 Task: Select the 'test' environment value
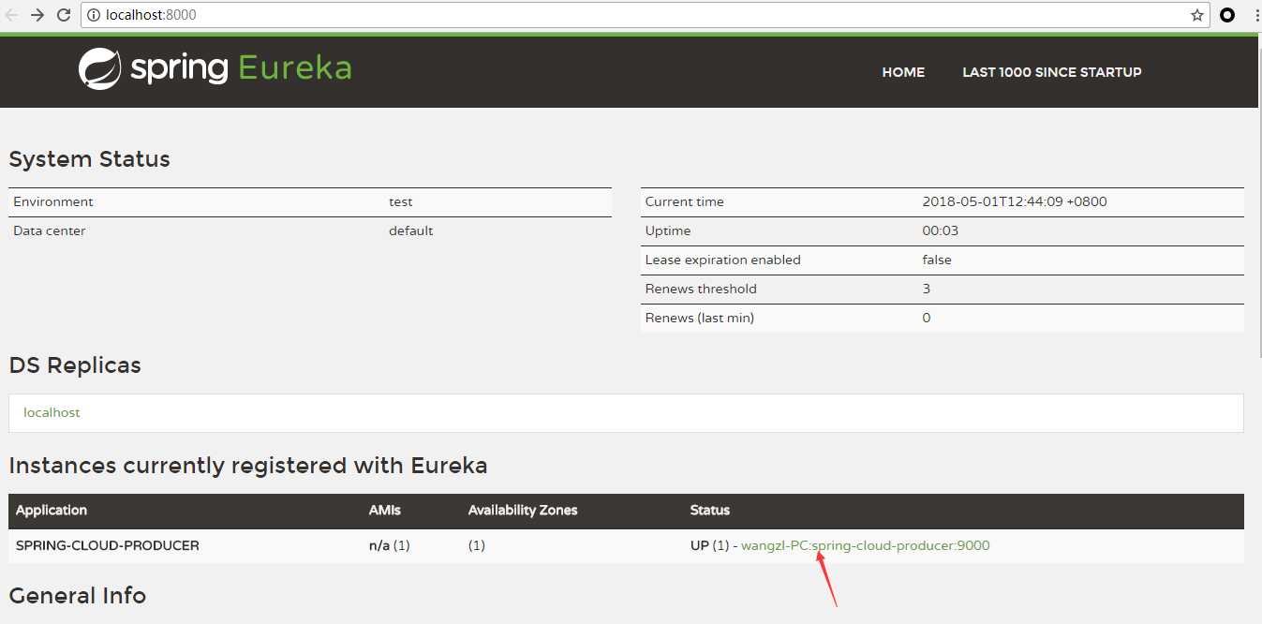click(x=401, y=201)
